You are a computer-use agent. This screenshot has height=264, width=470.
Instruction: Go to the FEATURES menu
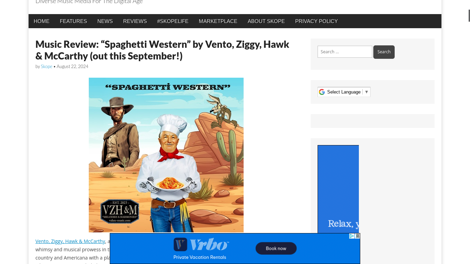(73, 21)
